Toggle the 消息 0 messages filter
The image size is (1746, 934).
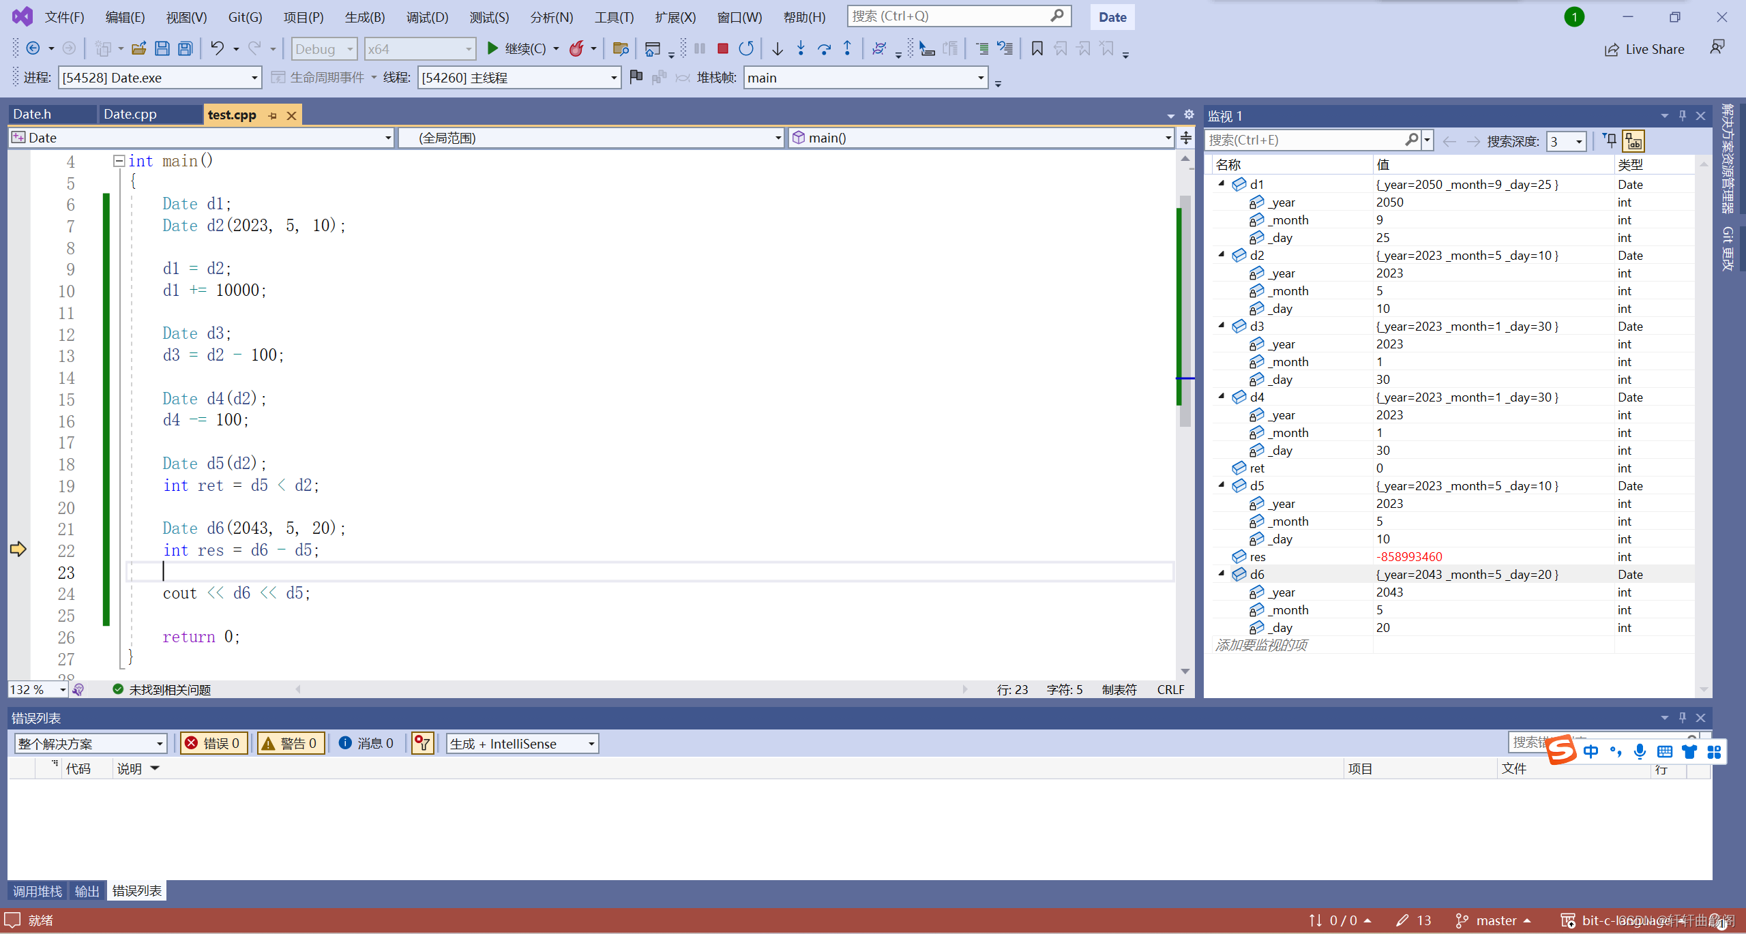coord(366,743)
